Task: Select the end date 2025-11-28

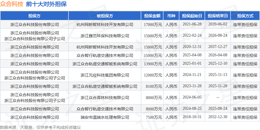Action: (218, 86)
